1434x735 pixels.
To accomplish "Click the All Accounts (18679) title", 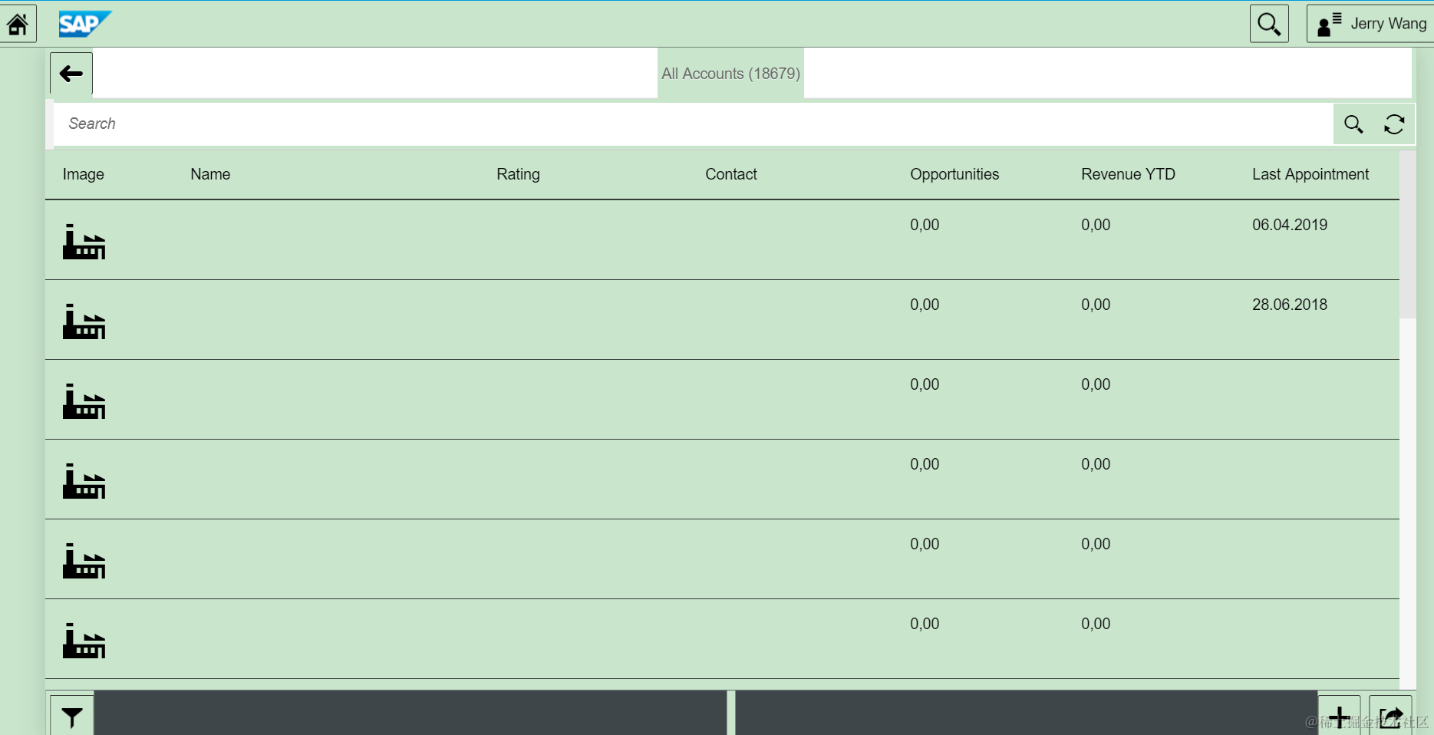I will pos(730,74).
